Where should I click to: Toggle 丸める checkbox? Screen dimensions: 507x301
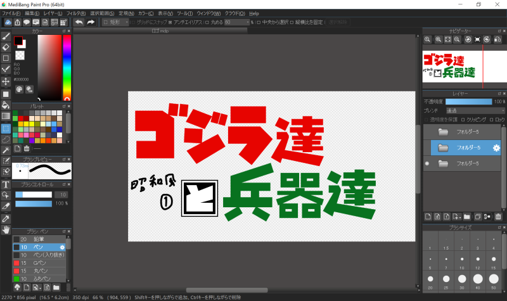point(207,22)
